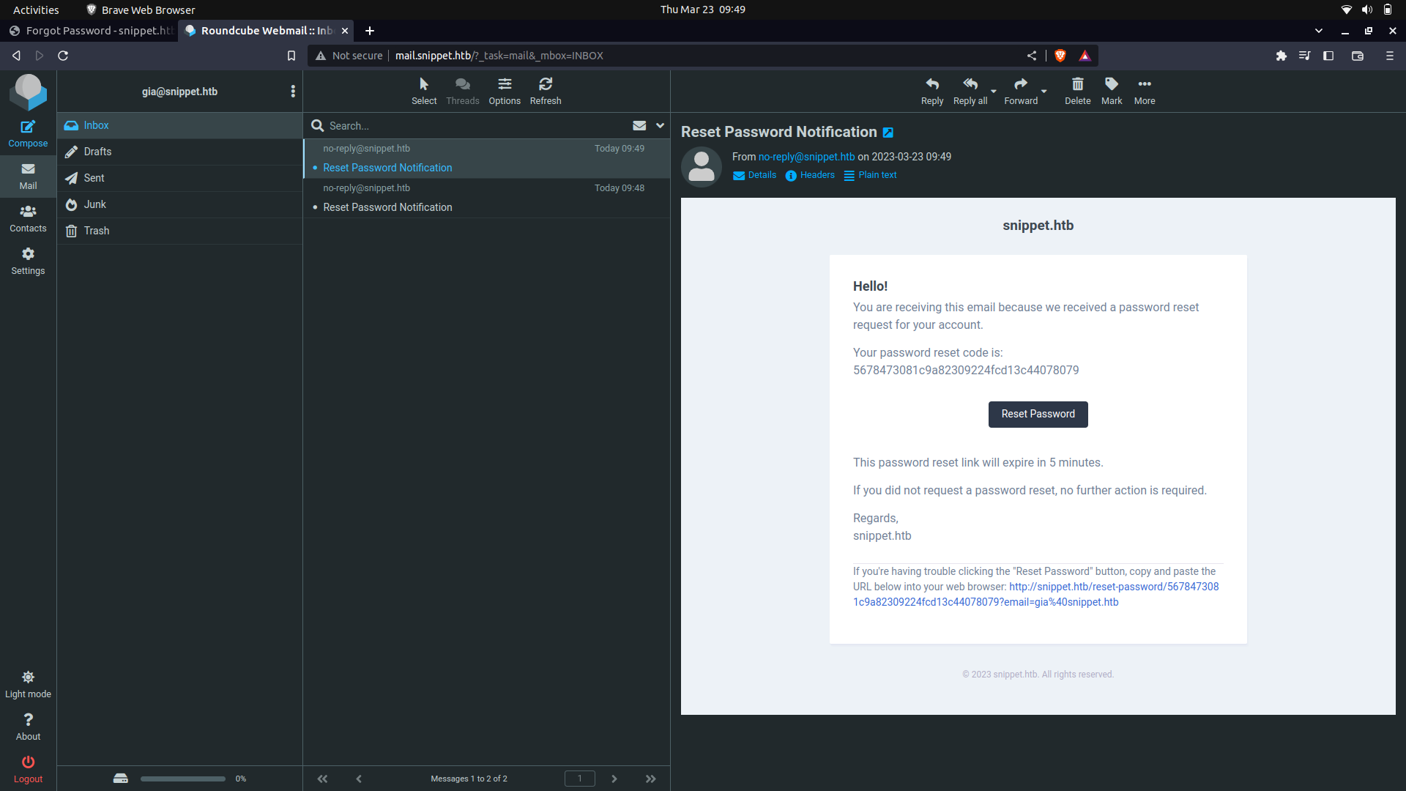Switch to the Forgot Password browser tab
Image resolution: width=1406 pixels, height=791 pixels.
(x=89, y=31)
